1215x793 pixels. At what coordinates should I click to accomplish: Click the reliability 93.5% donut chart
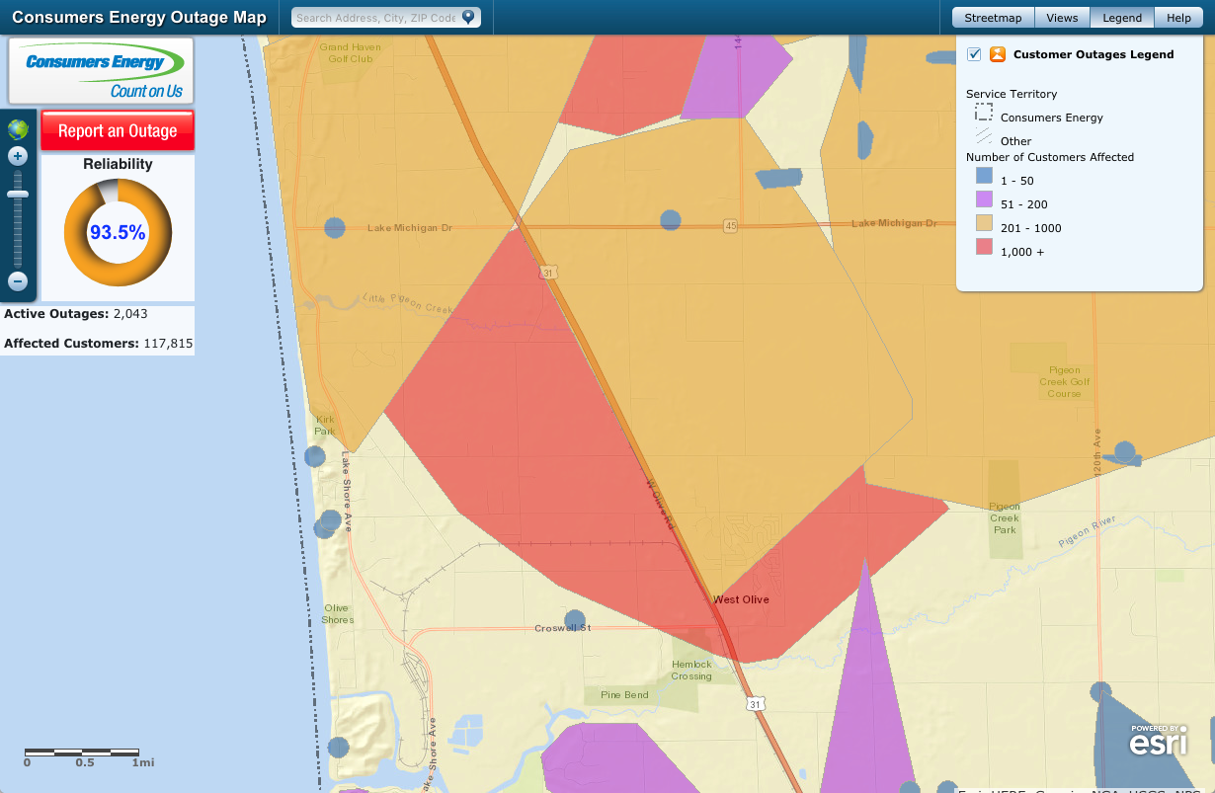click(118, 232)
